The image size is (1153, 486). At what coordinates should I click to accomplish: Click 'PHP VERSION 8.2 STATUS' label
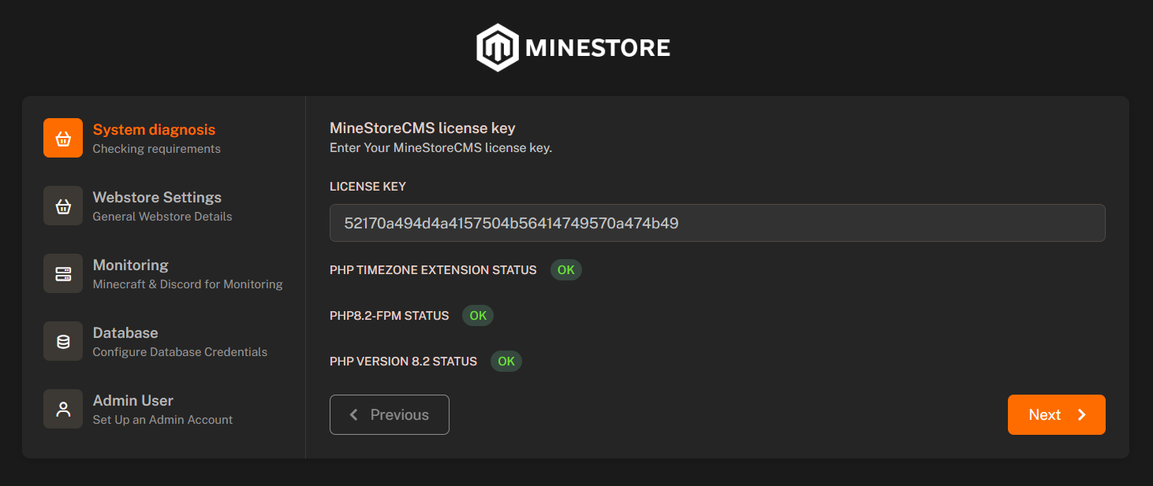(404, 362)
